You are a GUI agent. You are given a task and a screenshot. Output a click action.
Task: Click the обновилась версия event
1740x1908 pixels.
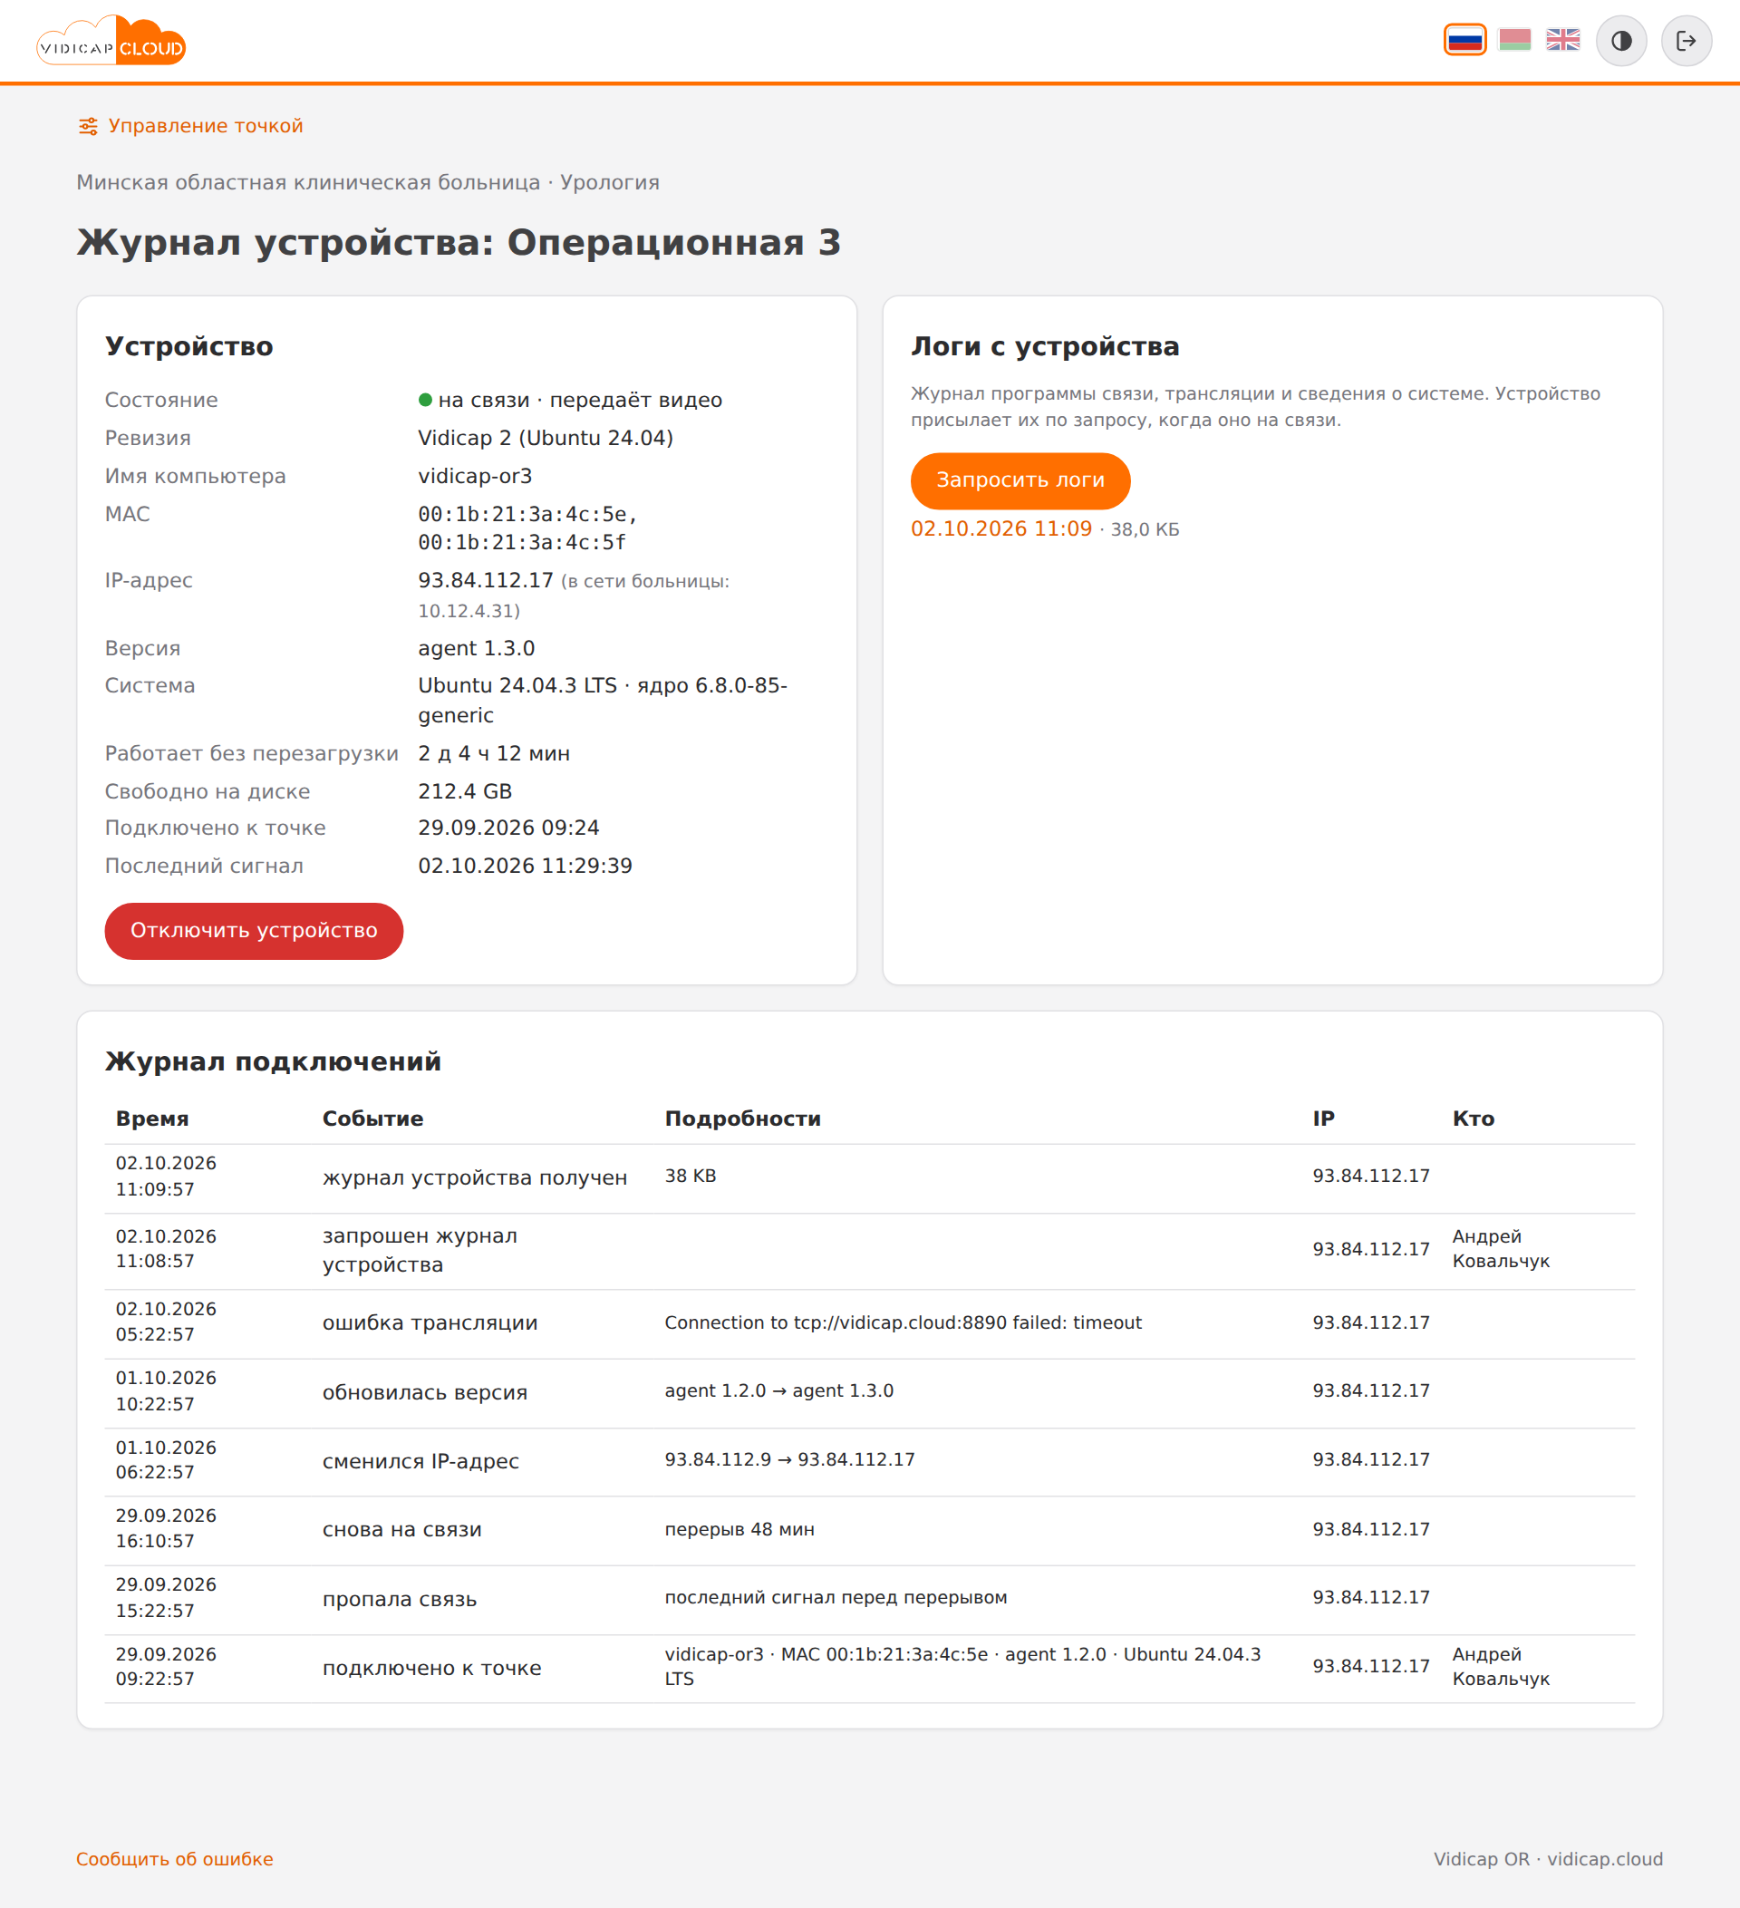tap(425, 1393)
